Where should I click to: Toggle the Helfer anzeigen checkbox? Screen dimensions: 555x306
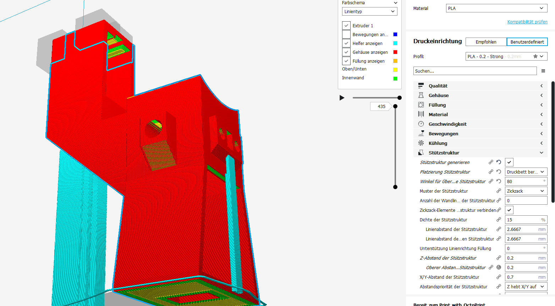346,43
